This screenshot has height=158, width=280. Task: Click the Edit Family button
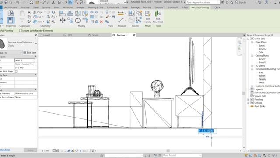tap(148, 17)
